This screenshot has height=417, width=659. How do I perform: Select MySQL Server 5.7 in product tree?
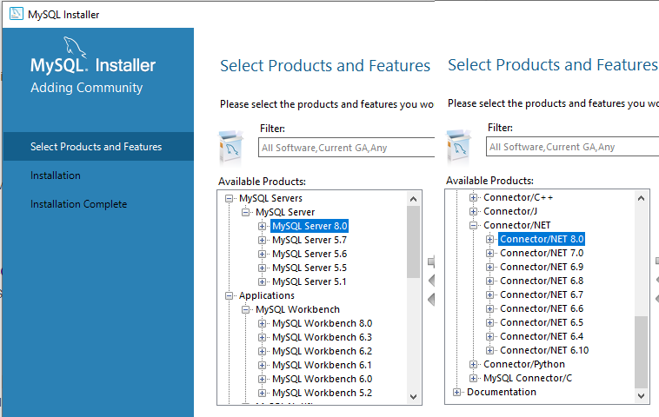(x=310, y=240)
